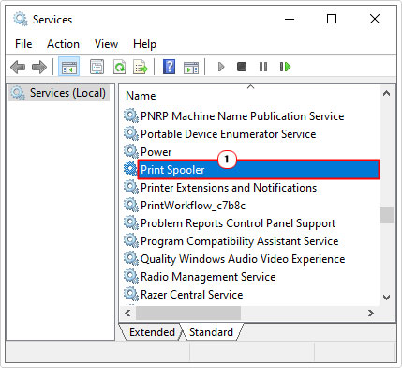Switch to the Extended tab

(152, 332)
